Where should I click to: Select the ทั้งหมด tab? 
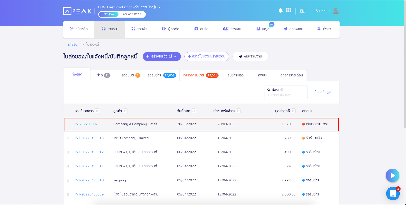77,74
